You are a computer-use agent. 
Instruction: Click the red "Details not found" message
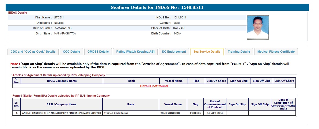[x=154, y=86]
